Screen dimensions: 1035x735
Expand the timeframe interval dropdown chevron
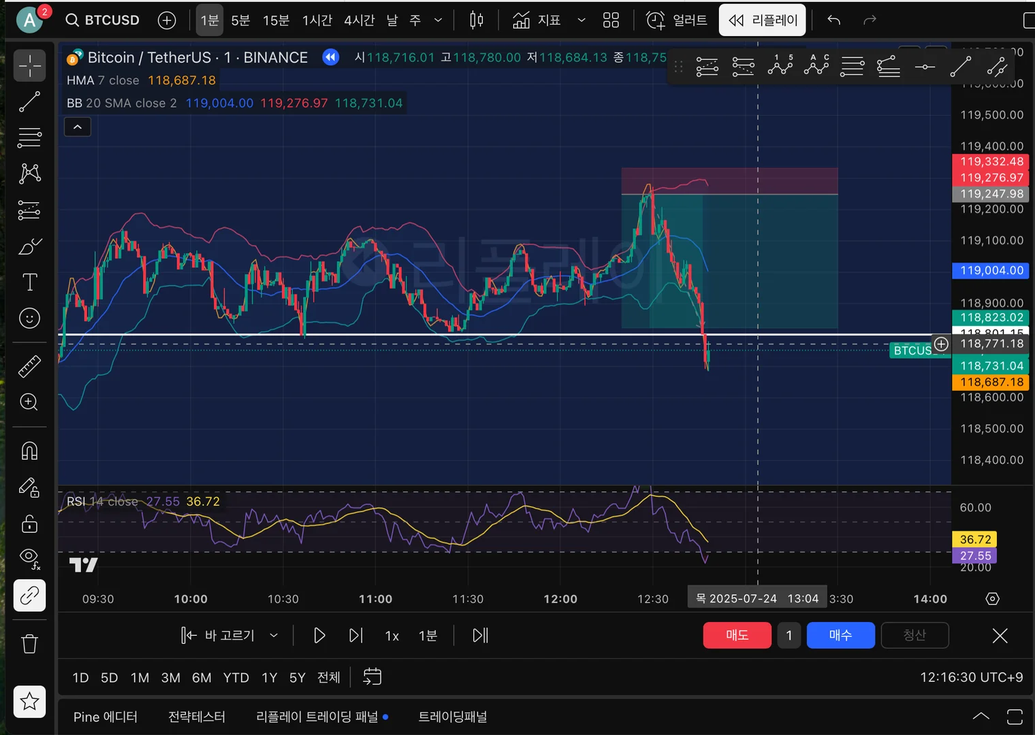click(438, 20)
